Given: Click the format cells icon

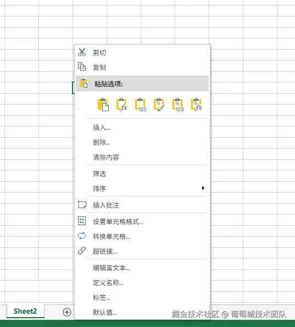Looking at the screenshot, I should coord(82,221).
